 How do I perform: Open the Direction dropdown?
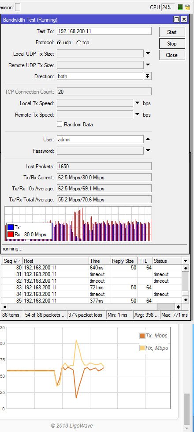pos(148,76)
